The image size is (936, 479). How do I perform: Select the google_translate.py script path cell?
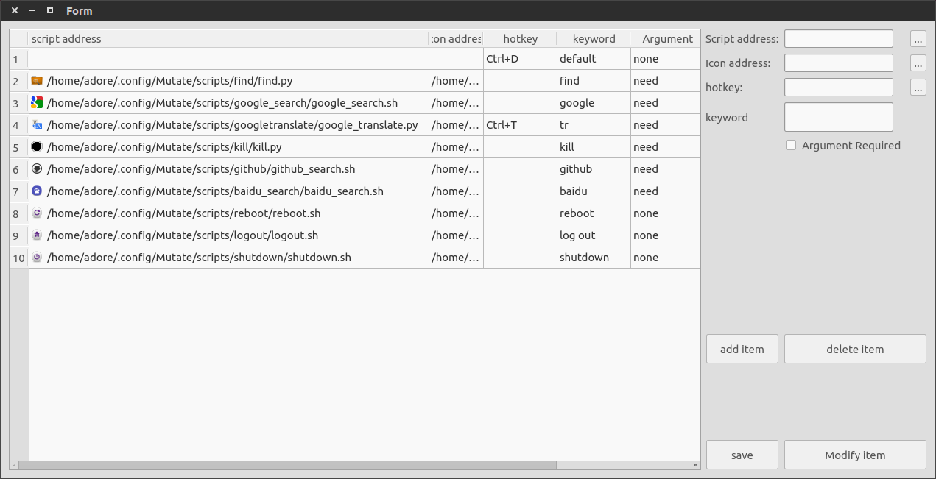click(228, 125)
